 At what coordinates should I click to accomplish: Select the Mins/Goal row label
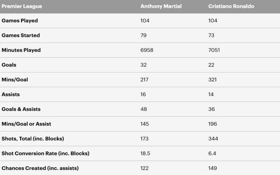(15, 80)
